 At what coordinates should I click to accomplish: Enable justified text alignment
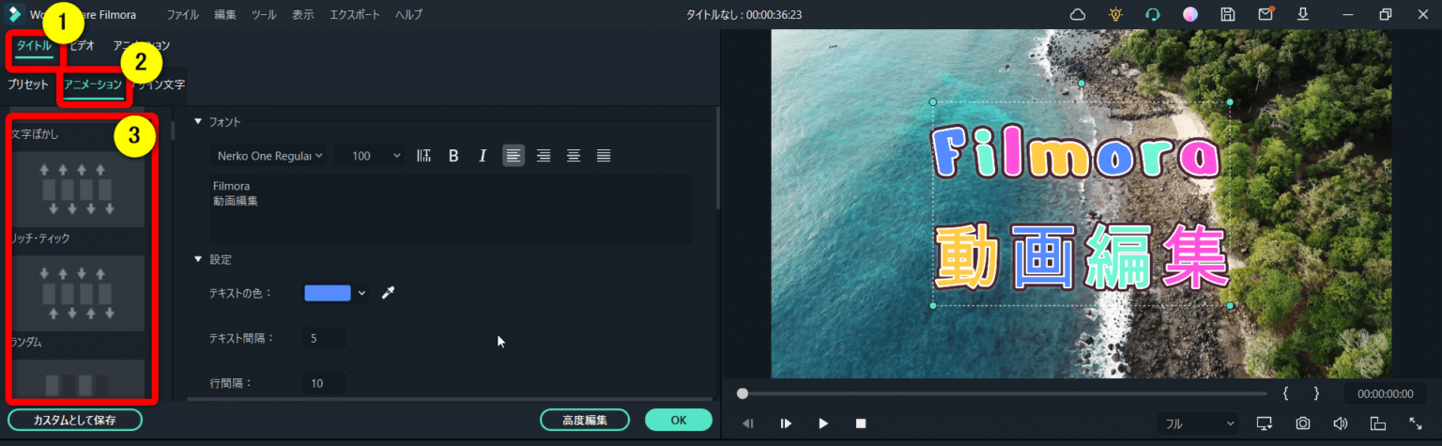coord(604,156)
